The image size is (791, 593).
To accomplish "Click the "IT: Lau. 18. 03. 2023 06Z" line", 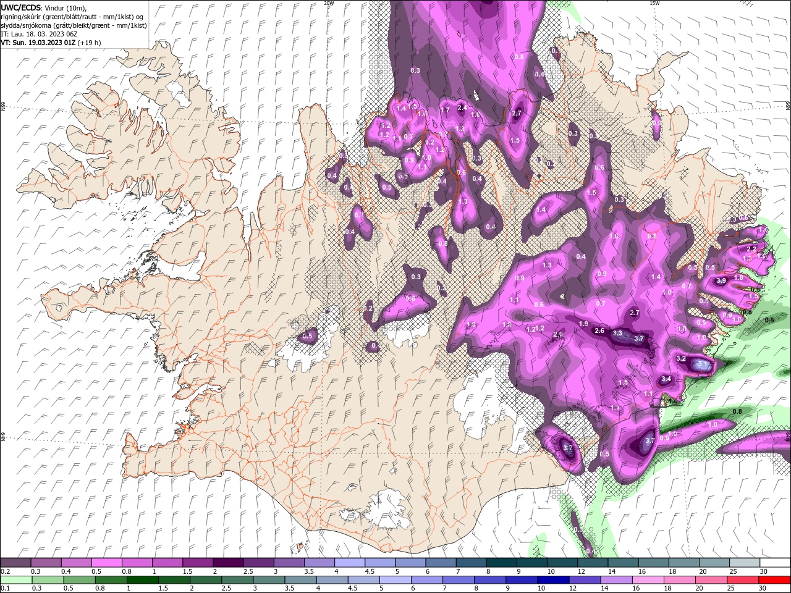I will (38, 34).
